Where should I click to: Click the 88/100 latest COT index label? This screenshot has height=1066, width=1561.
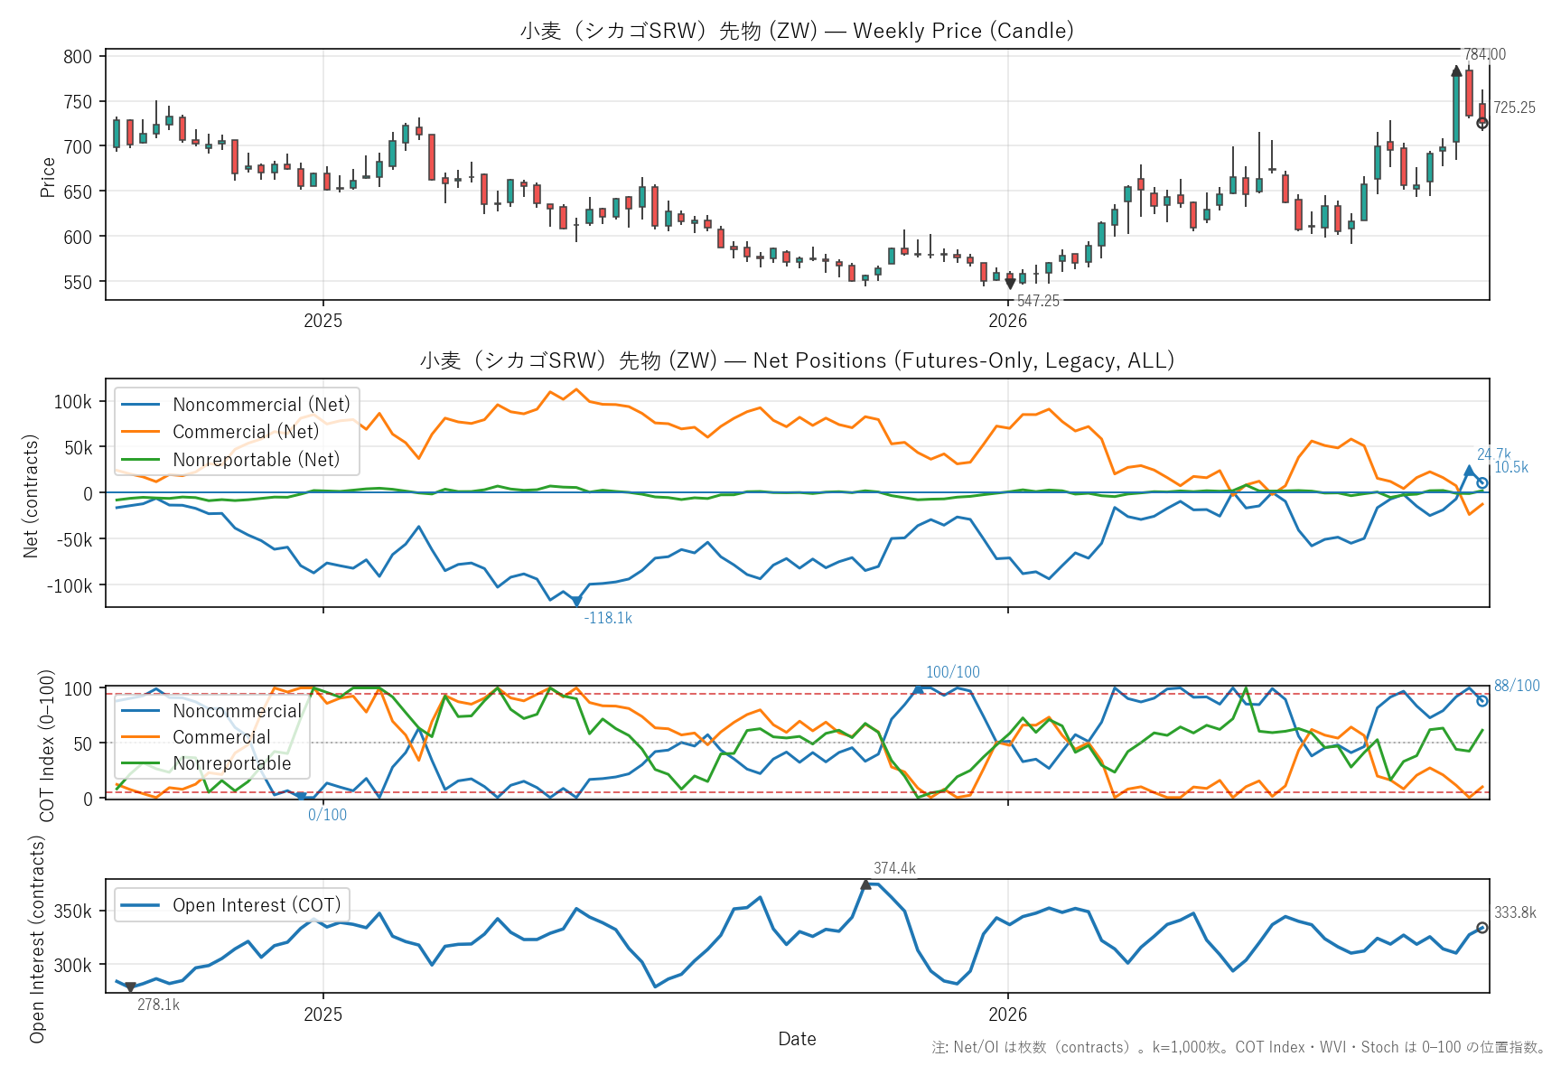click(x=1517, y=686)
